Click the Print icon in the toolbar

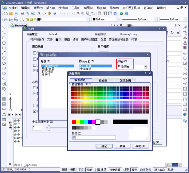22,14
